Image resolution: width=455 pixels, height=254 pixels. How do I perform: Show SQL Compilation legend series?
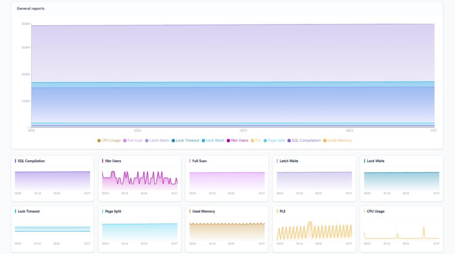pos(303,140)
